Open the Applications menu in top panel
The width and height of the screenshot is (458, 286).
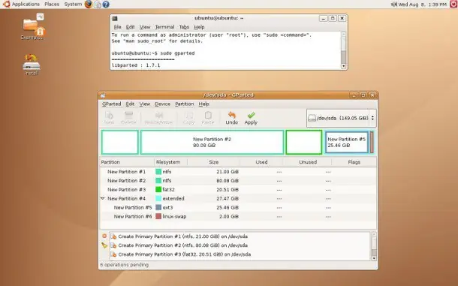[26, 4]
